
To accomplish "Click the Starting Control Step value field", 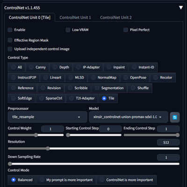I will tap(110, 129).
